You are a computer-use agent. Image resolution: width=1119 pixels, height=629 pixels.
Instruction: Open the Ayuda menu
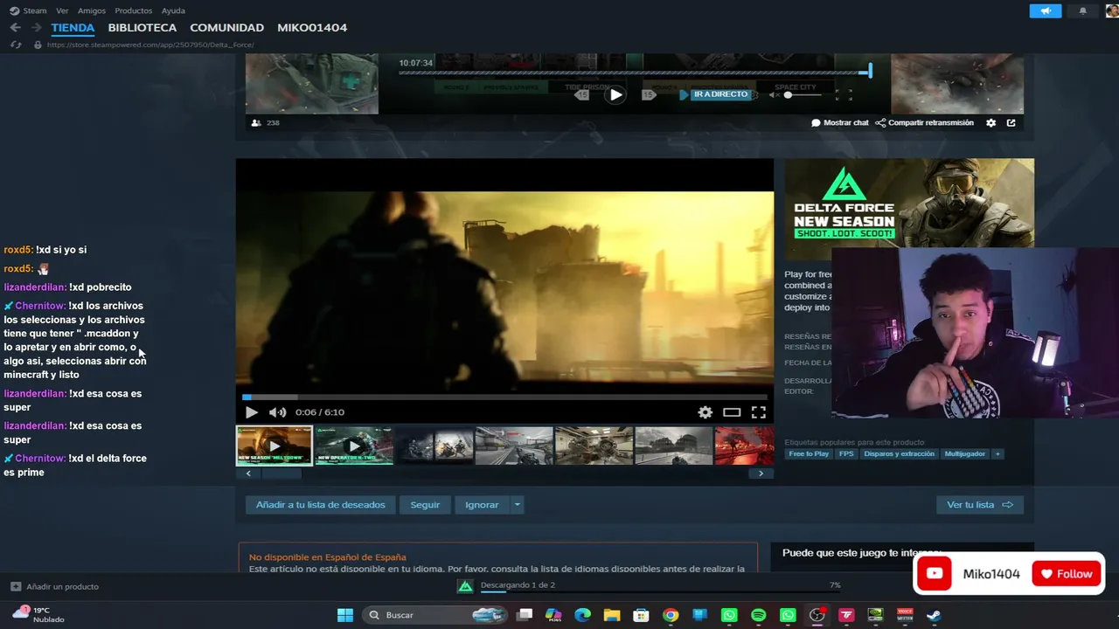(x=173, y=10)
